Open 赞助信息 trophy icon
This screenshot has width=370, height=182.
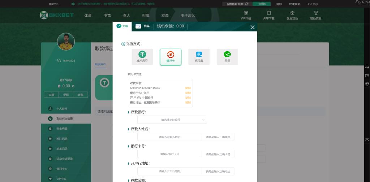click(316, 15)
